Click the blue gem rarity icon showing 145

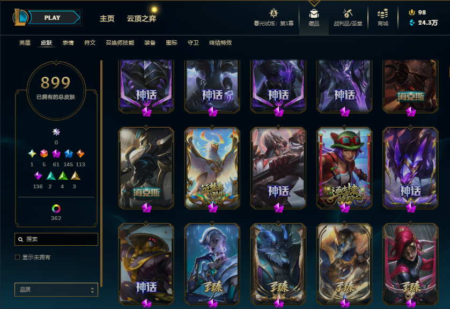pos(68,153)
